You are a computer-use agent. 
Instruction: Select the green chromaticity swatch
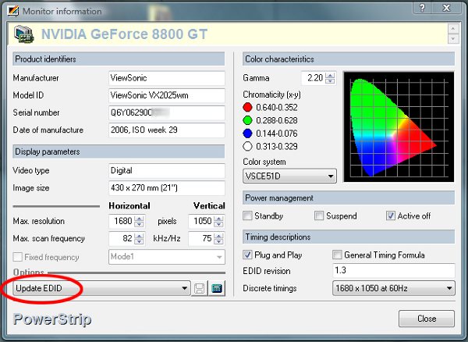point(247,120)
